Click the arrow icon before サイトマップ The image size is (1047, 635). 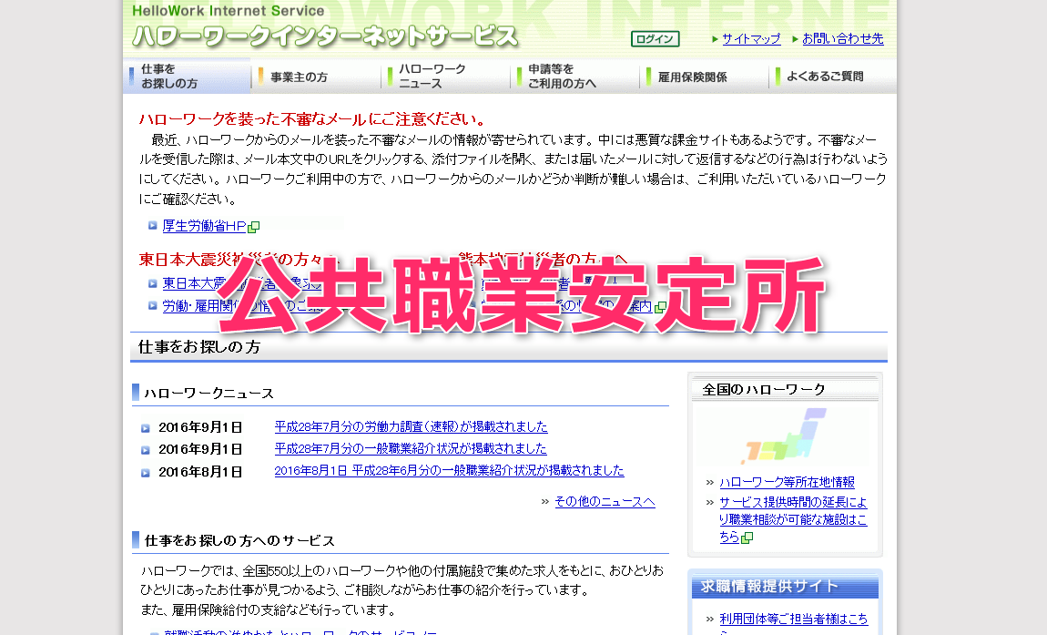click(715, 39)
